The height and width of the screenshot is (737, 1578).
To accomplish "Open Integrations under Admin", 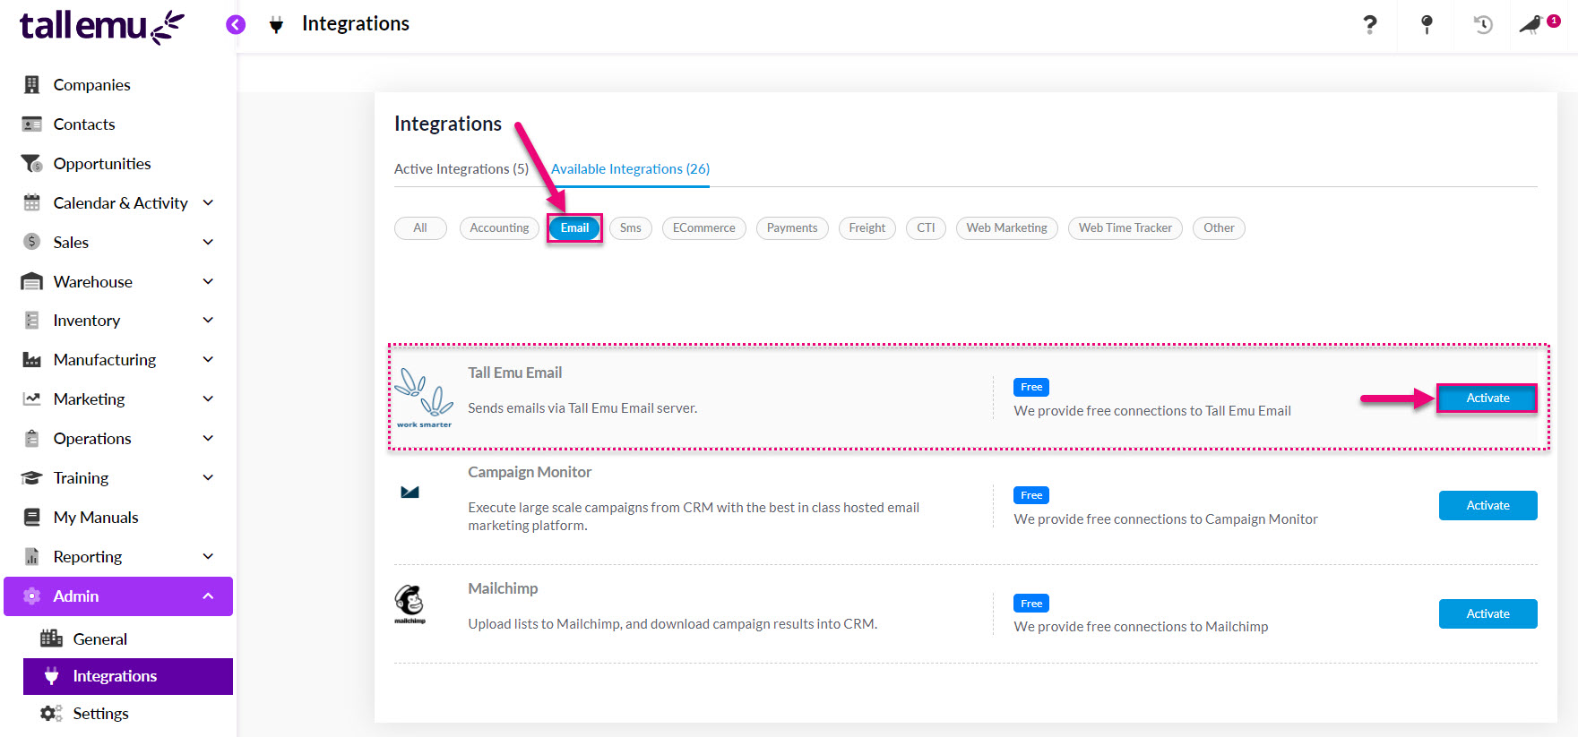I will coord(128,676).
